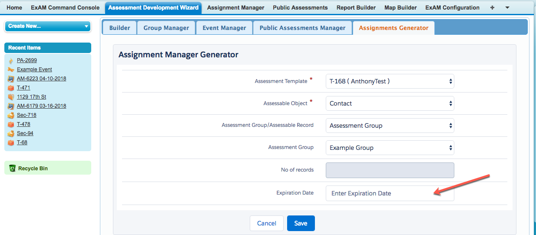This screenshot has width=536, height=235.
Task: Click the Recycle Bin icon
Action: click(12, 168)
